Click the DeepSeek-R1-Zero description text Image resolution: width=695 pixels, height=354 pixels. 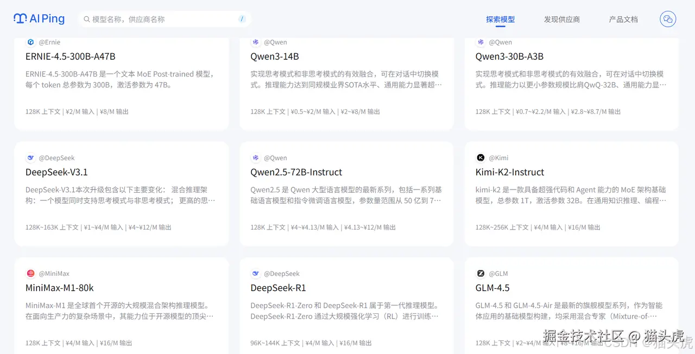tap(346, 311)
